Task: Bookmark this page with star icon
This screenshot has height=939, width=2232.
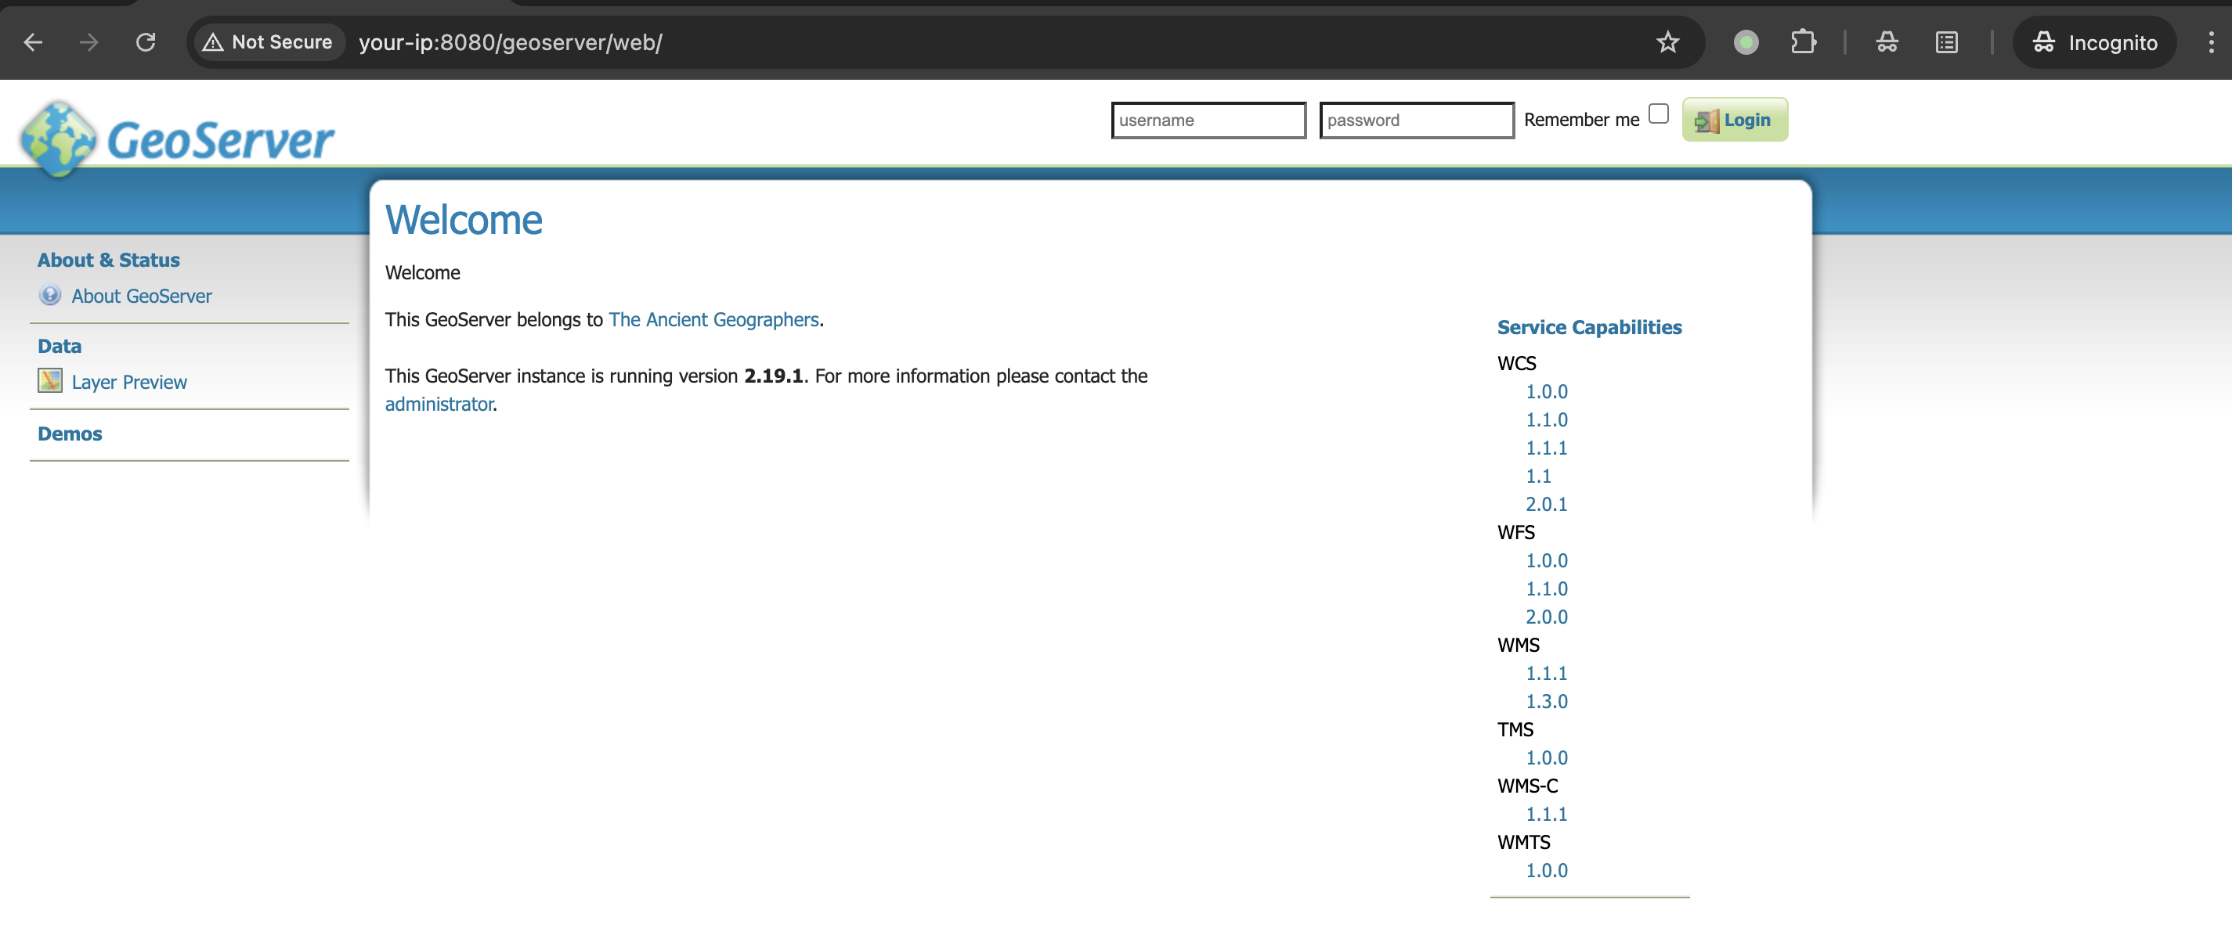Action: [1667, 42]
